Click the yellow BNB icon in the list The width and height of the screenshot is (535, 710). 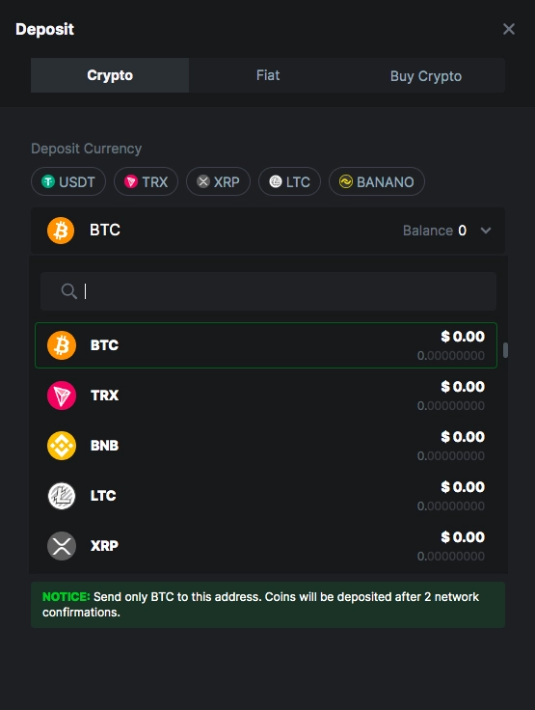[x=62, y=446]
